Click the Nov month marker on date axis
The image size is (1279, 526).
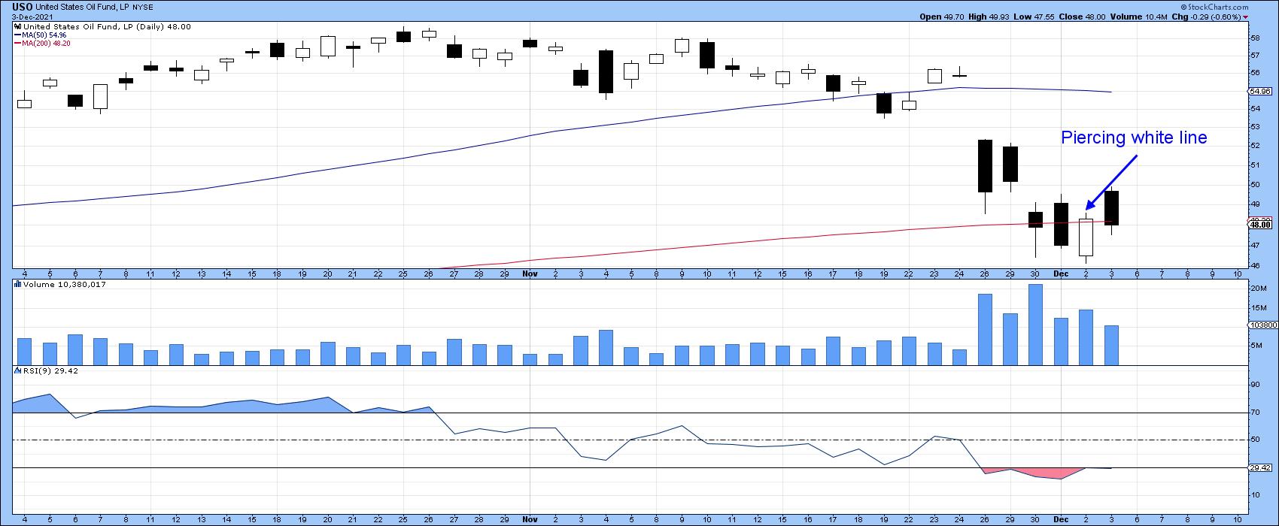coord(530,274)
